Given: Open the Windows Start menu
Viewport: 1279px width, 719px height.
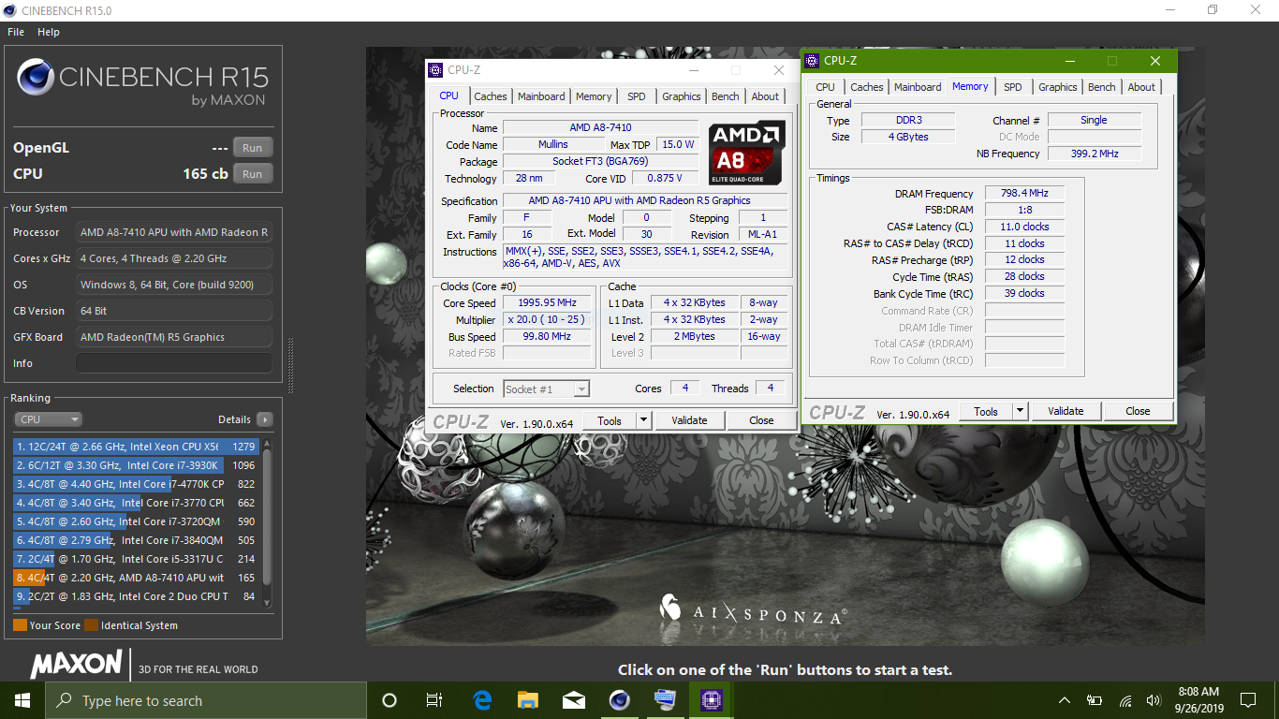Looking at the screenshot, I should pos(22,700).
